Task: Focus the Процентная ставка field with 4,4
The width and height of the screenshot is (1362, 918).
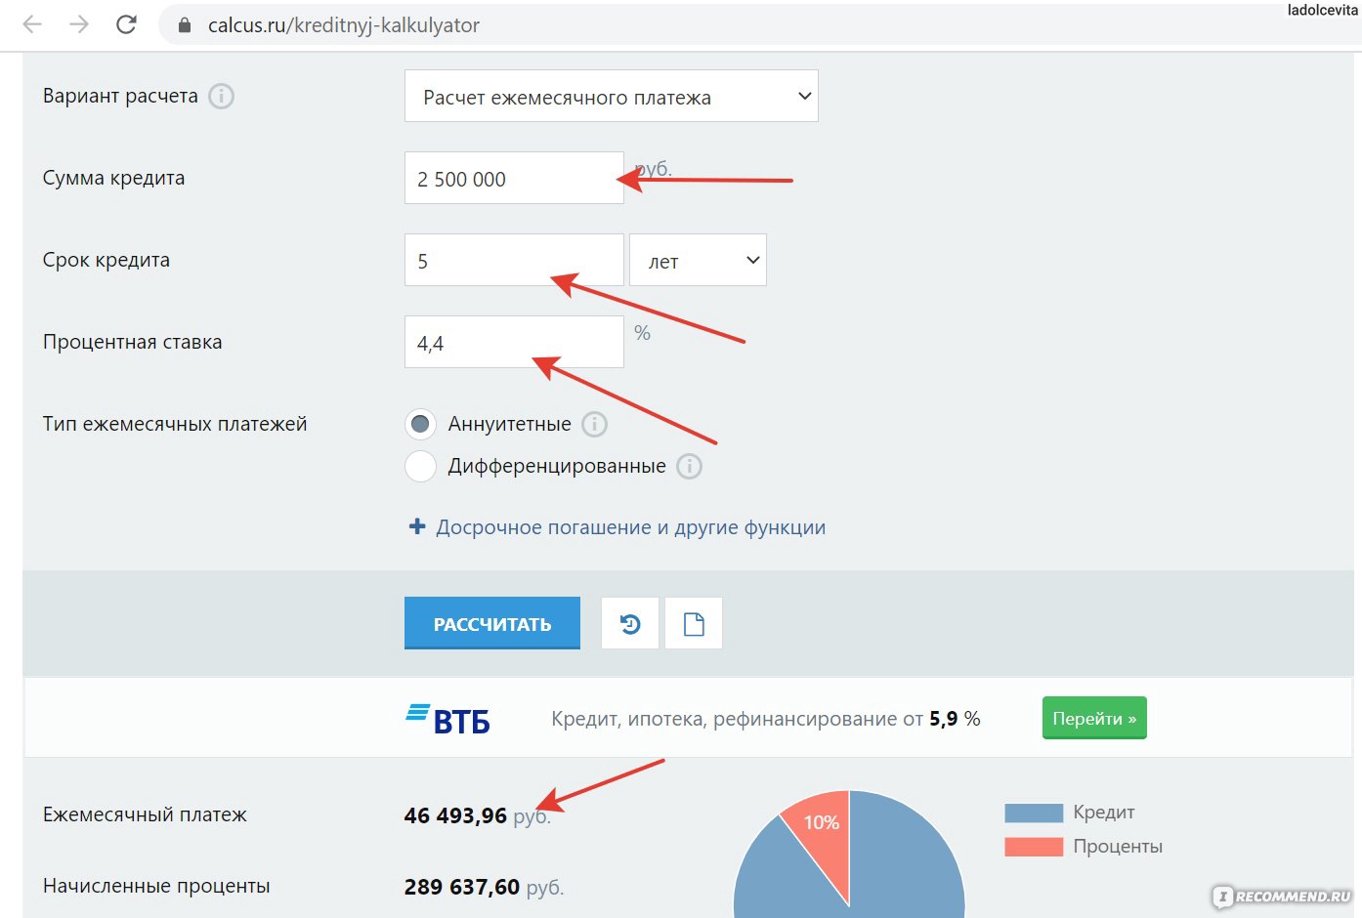Action: (x=514, y=342)
